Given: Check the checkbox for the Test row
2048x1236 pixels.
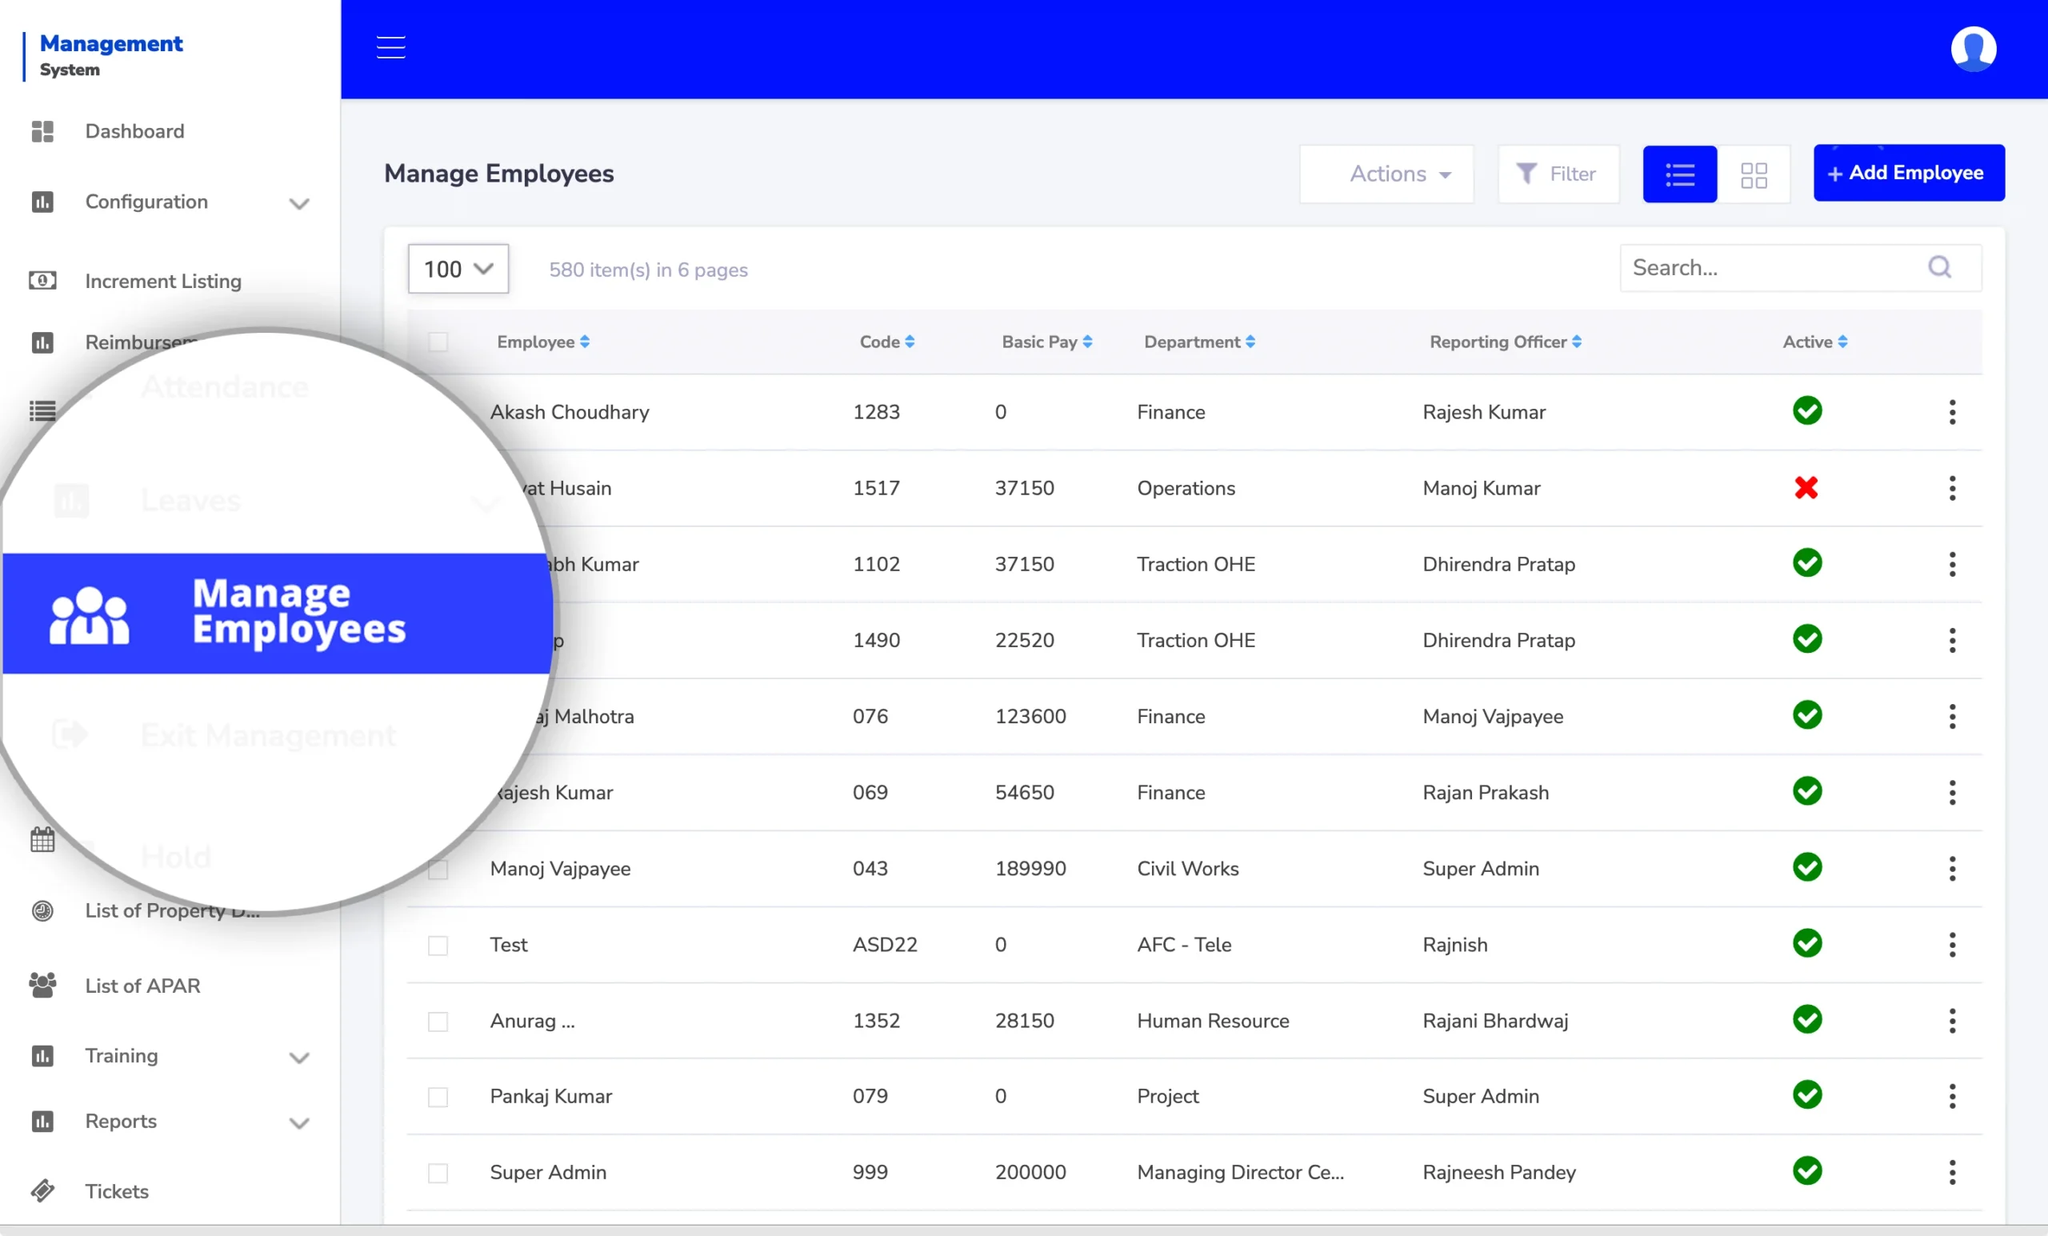Looking at the screenshot, I should pyautogui.click(x=438, y=946).
